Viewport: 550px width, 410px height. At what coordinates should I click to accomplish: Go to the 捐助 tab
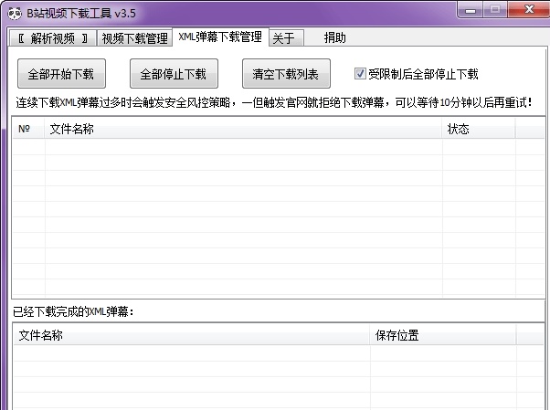pos(334,37)
